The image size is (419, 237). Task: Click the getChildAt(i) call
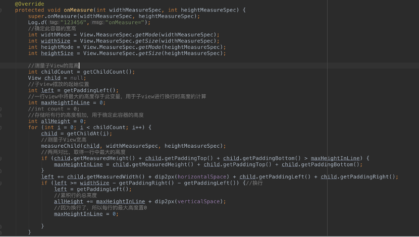pyautogui.click(x=88, y=134)
